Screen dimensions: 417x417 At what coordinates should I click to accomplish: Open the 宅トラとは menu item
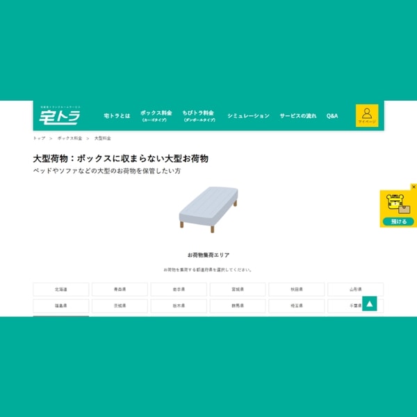[117, 116]
